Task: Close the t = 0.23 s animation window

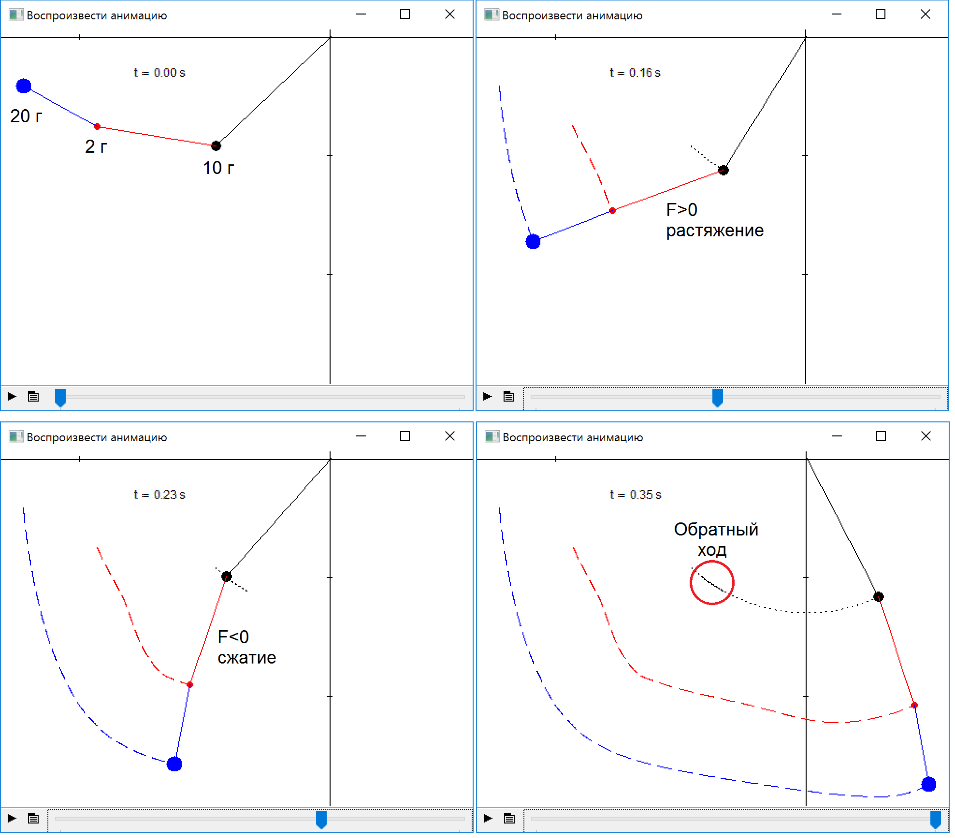Action: [x=450, y=436]
